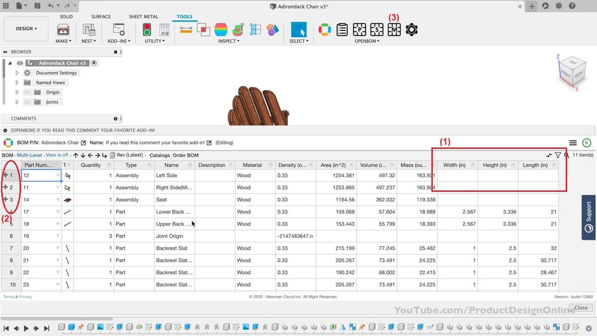Launch the OpenBOM colorful ring icon

click(x=324, y=29)
